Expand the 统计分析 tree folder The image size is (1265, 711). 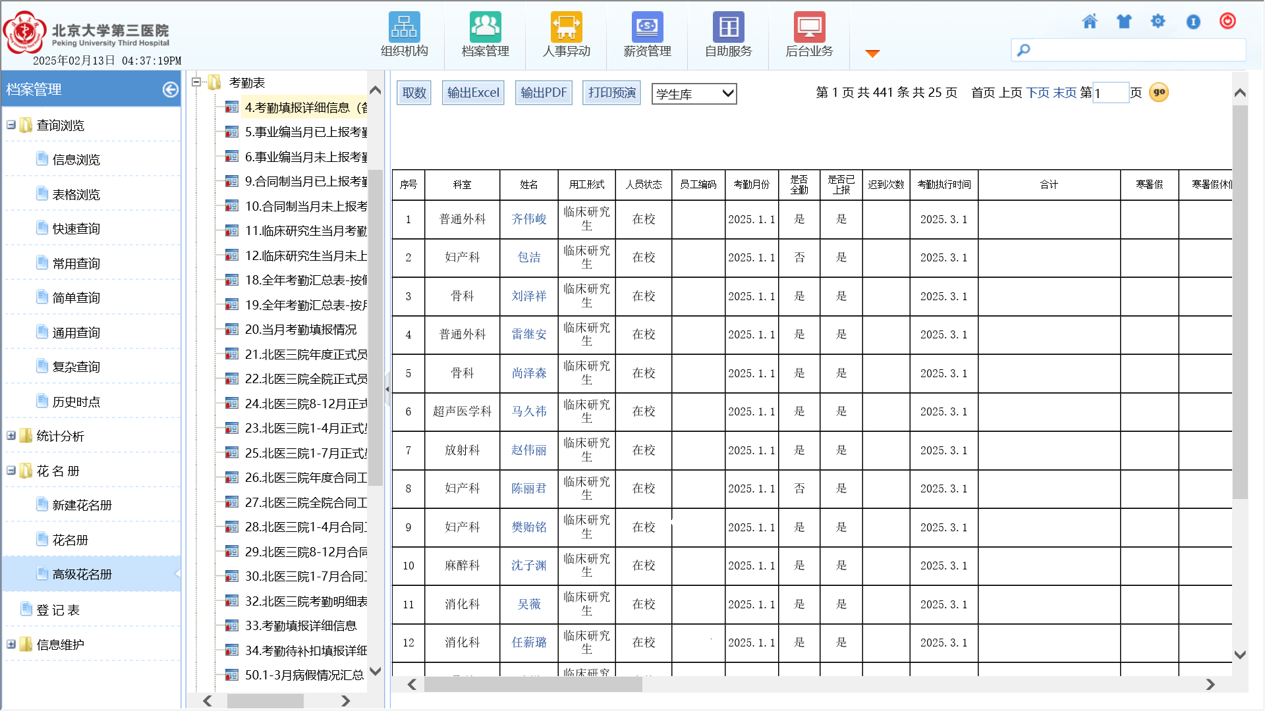coord(11,436)
